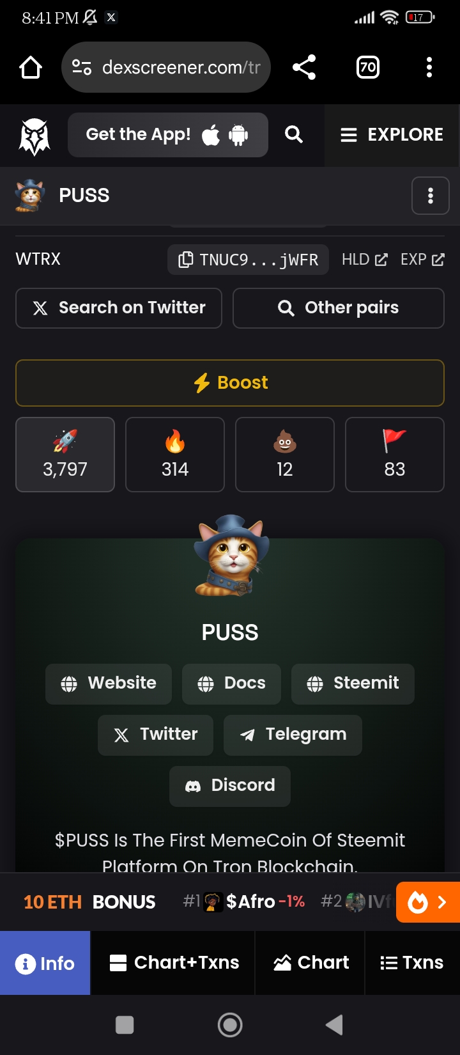The image size is (460, 1055).
Task: Open the HLD holders external link
Action: click(x=365, y=260)
